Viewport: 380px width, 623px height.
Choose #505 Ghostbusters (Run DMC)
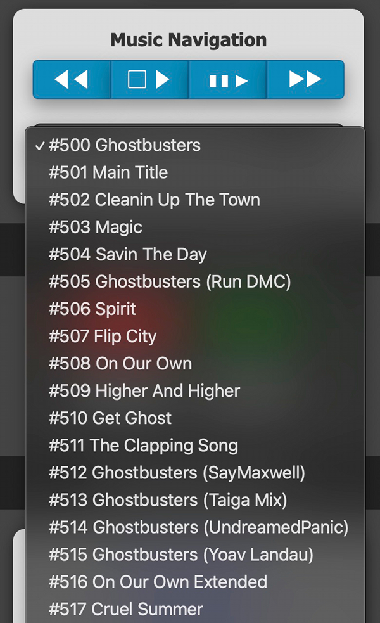click(195, 281)
